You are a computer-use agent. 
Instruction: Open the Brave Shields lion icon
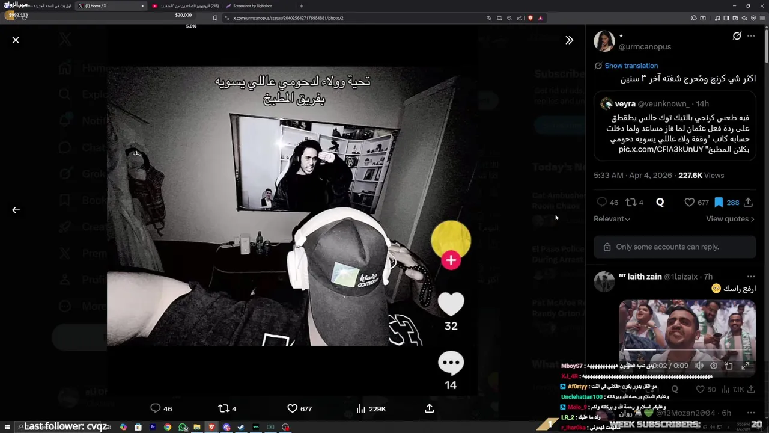530,18
